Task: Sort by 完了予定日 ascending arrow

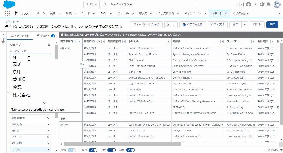Action: click(x=75, y=42)
